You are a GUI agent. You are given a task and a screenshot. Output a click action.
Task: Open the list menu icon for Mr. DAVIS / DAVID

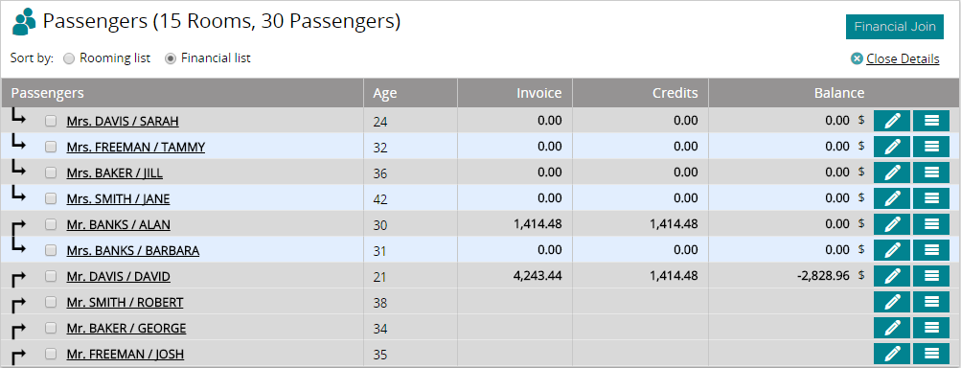click(931, 276)
